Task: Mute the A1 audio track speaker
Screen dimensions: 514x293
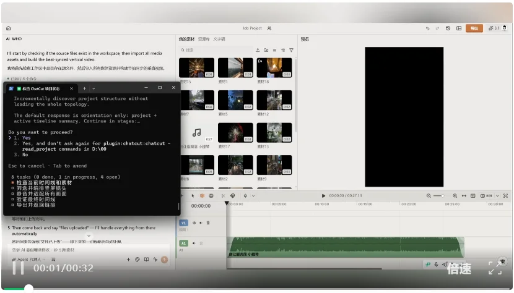Action: (x=194, y=243)
